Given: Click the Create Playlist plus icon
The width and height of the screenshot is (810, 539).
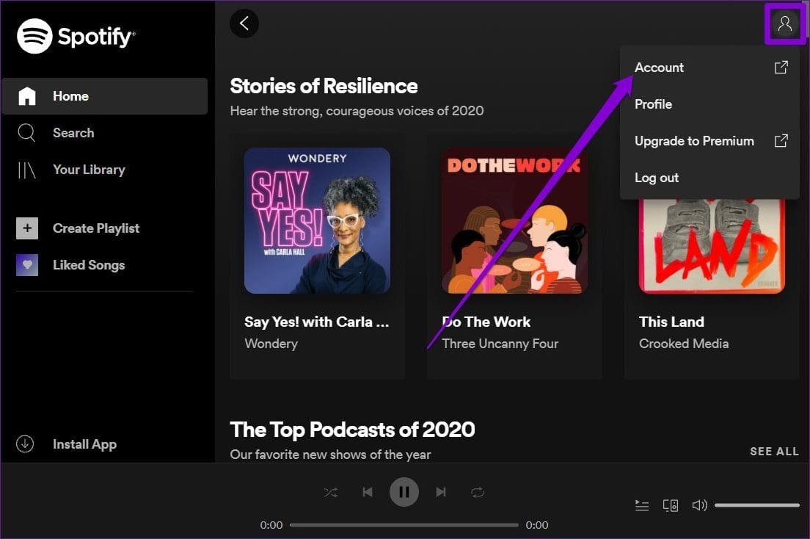Looking at the screenshot, I should (27, 228).
